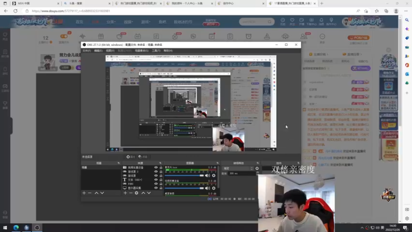Screen dimensions: 412x232
Task: Click the UFO icon on Douyu toolbar
Action: pyautogui.click(x=285, y=36)
